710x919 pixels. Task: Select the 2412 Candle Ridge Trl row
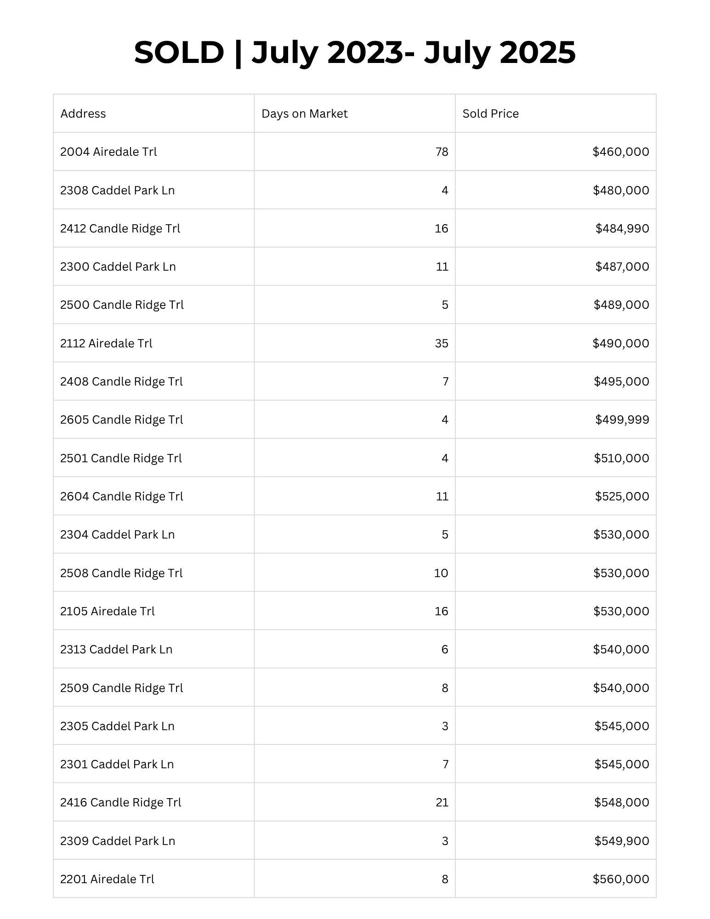click(x=120, y=228)
